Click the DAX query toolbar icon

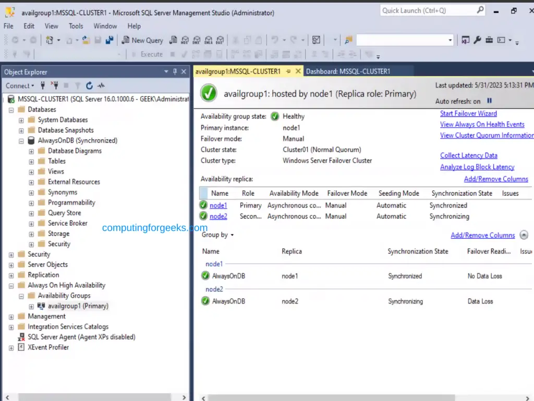click(220, 40)
